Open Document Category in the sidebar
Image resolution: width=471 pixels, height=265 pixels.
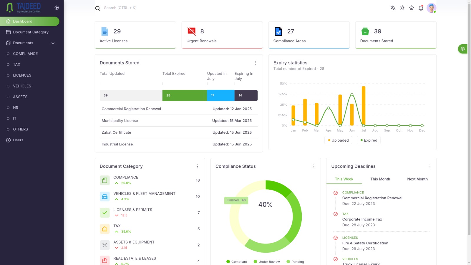[x=31, y=32]
